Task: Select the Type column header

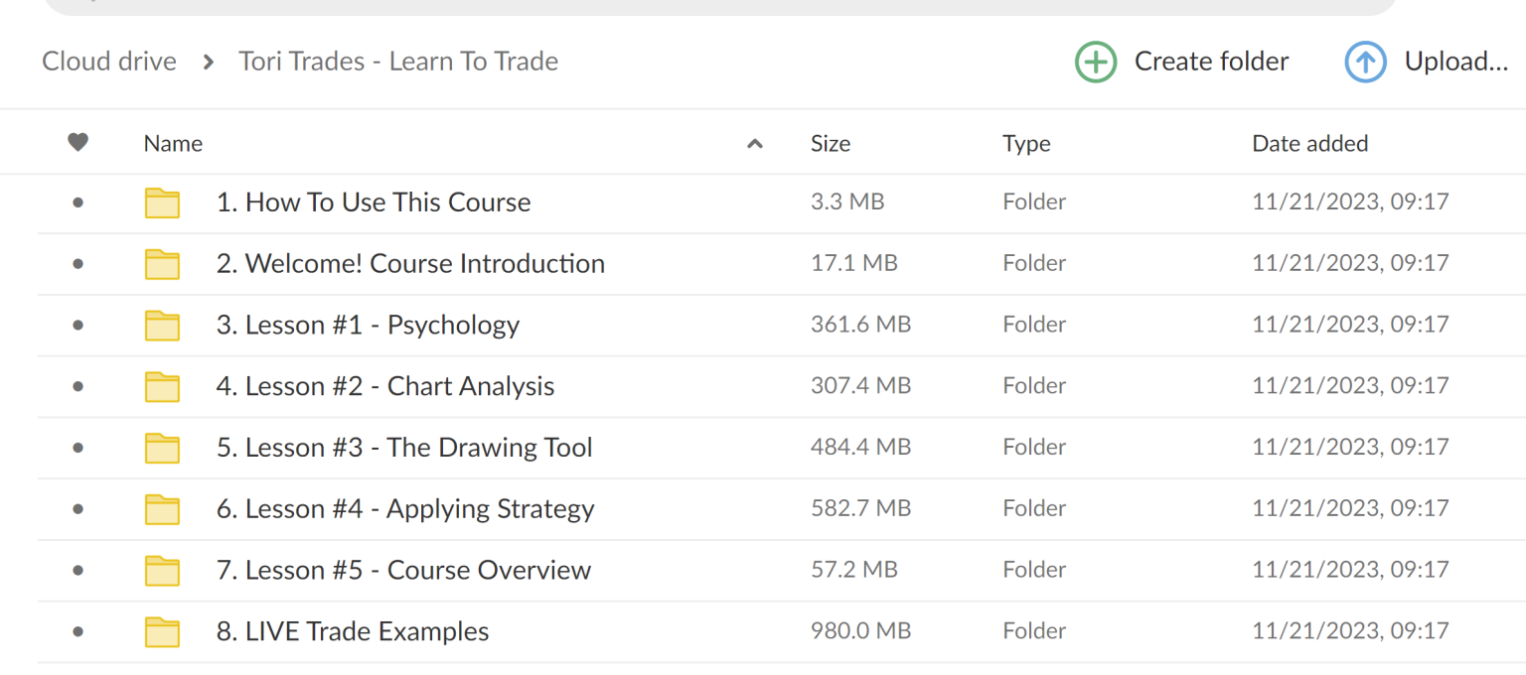Action: pyautogui.click(x=1026, y=143)
